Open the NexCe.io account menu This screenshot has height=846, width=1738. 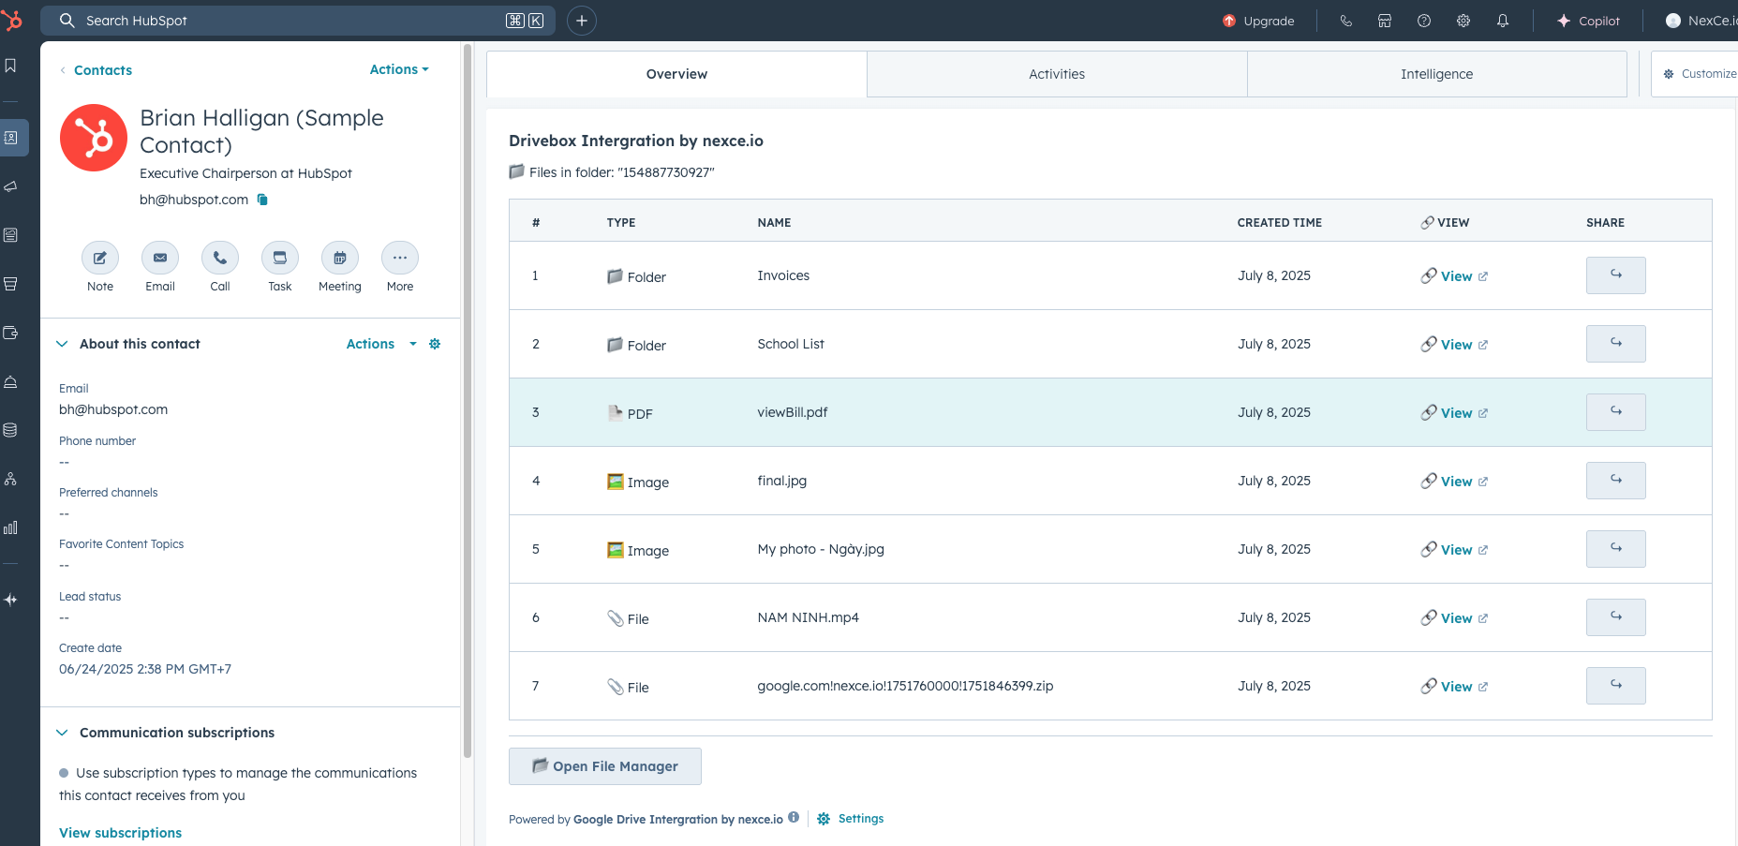pos(1701,21)
